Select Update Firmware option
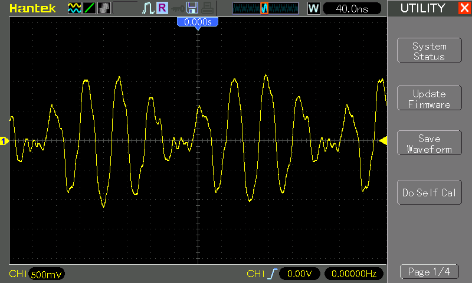Image resolution: width=472 pixels, height=283 pixels. (430, 98)
